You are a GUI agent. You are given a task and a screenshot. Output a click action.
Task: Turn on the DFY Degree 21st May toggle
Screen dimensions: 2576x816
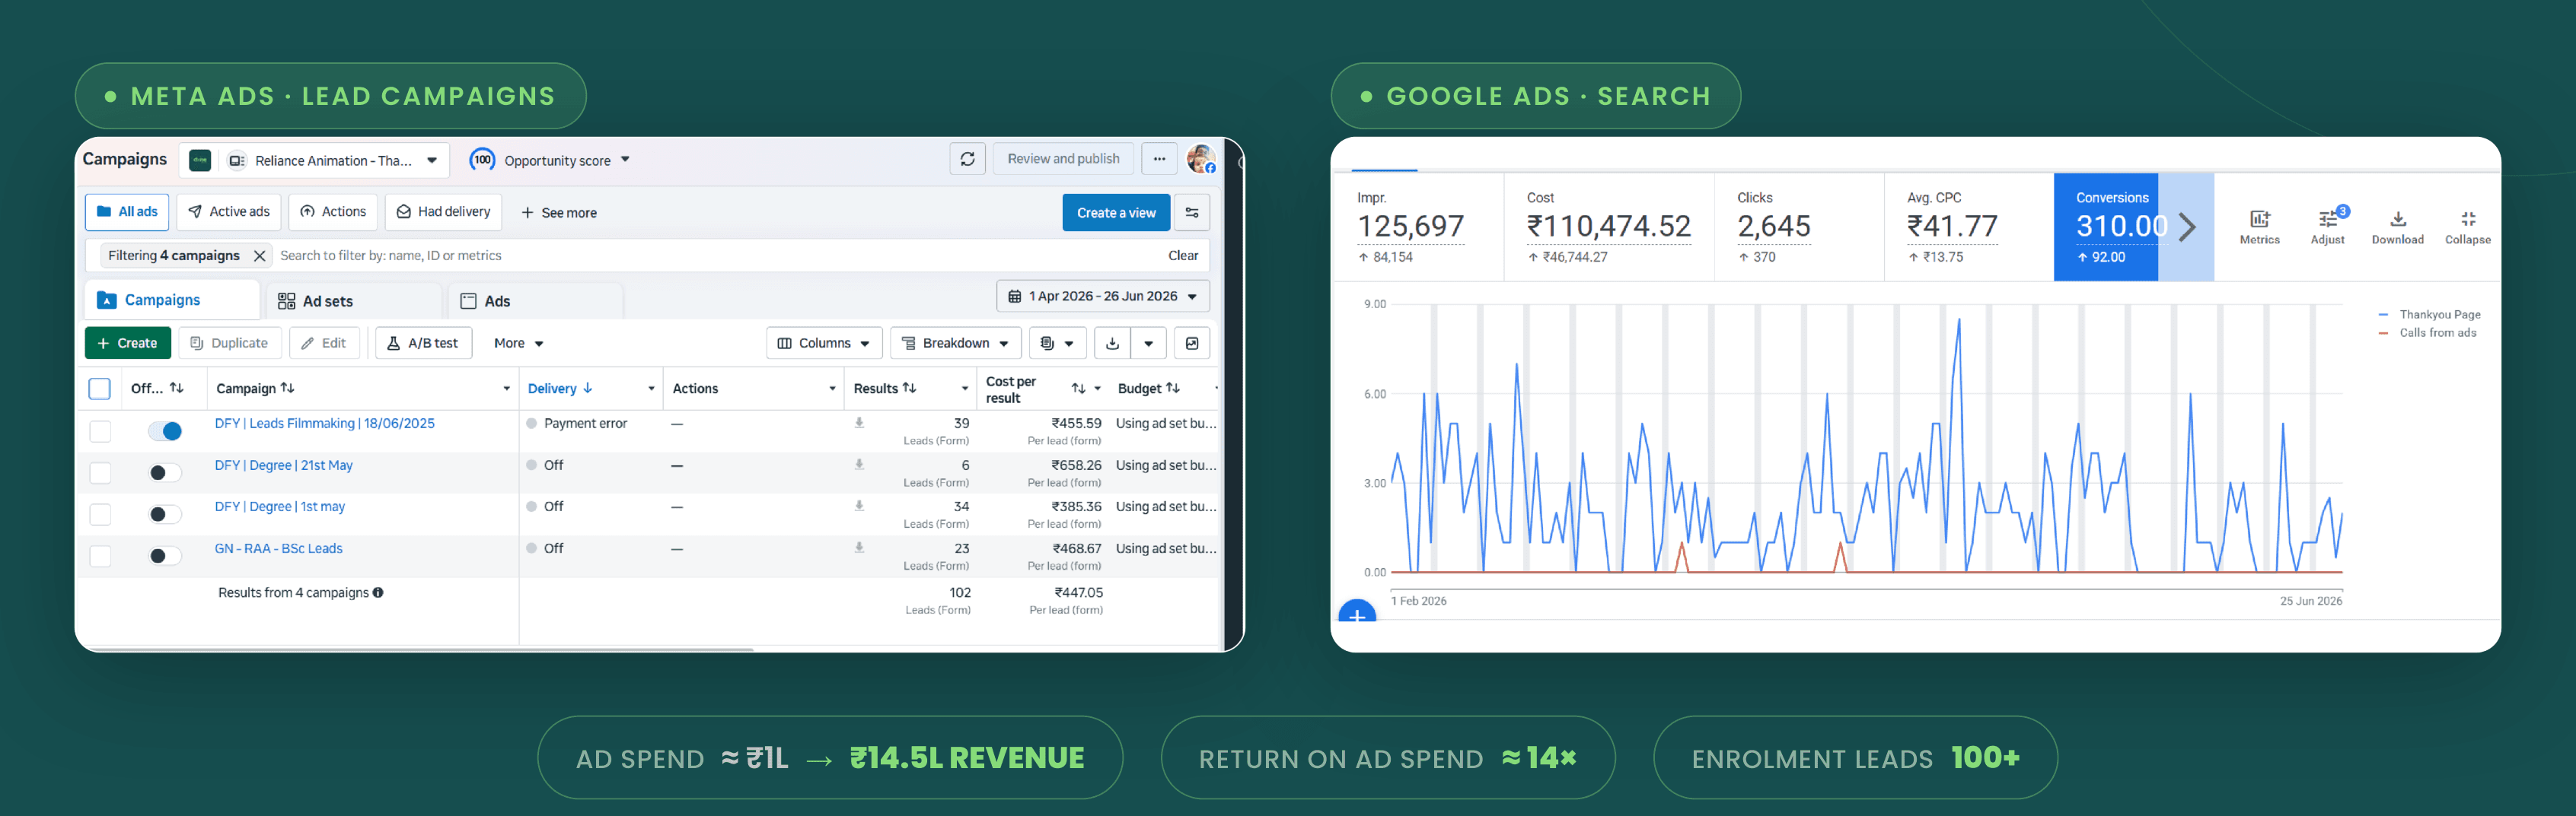click(165, 472)
